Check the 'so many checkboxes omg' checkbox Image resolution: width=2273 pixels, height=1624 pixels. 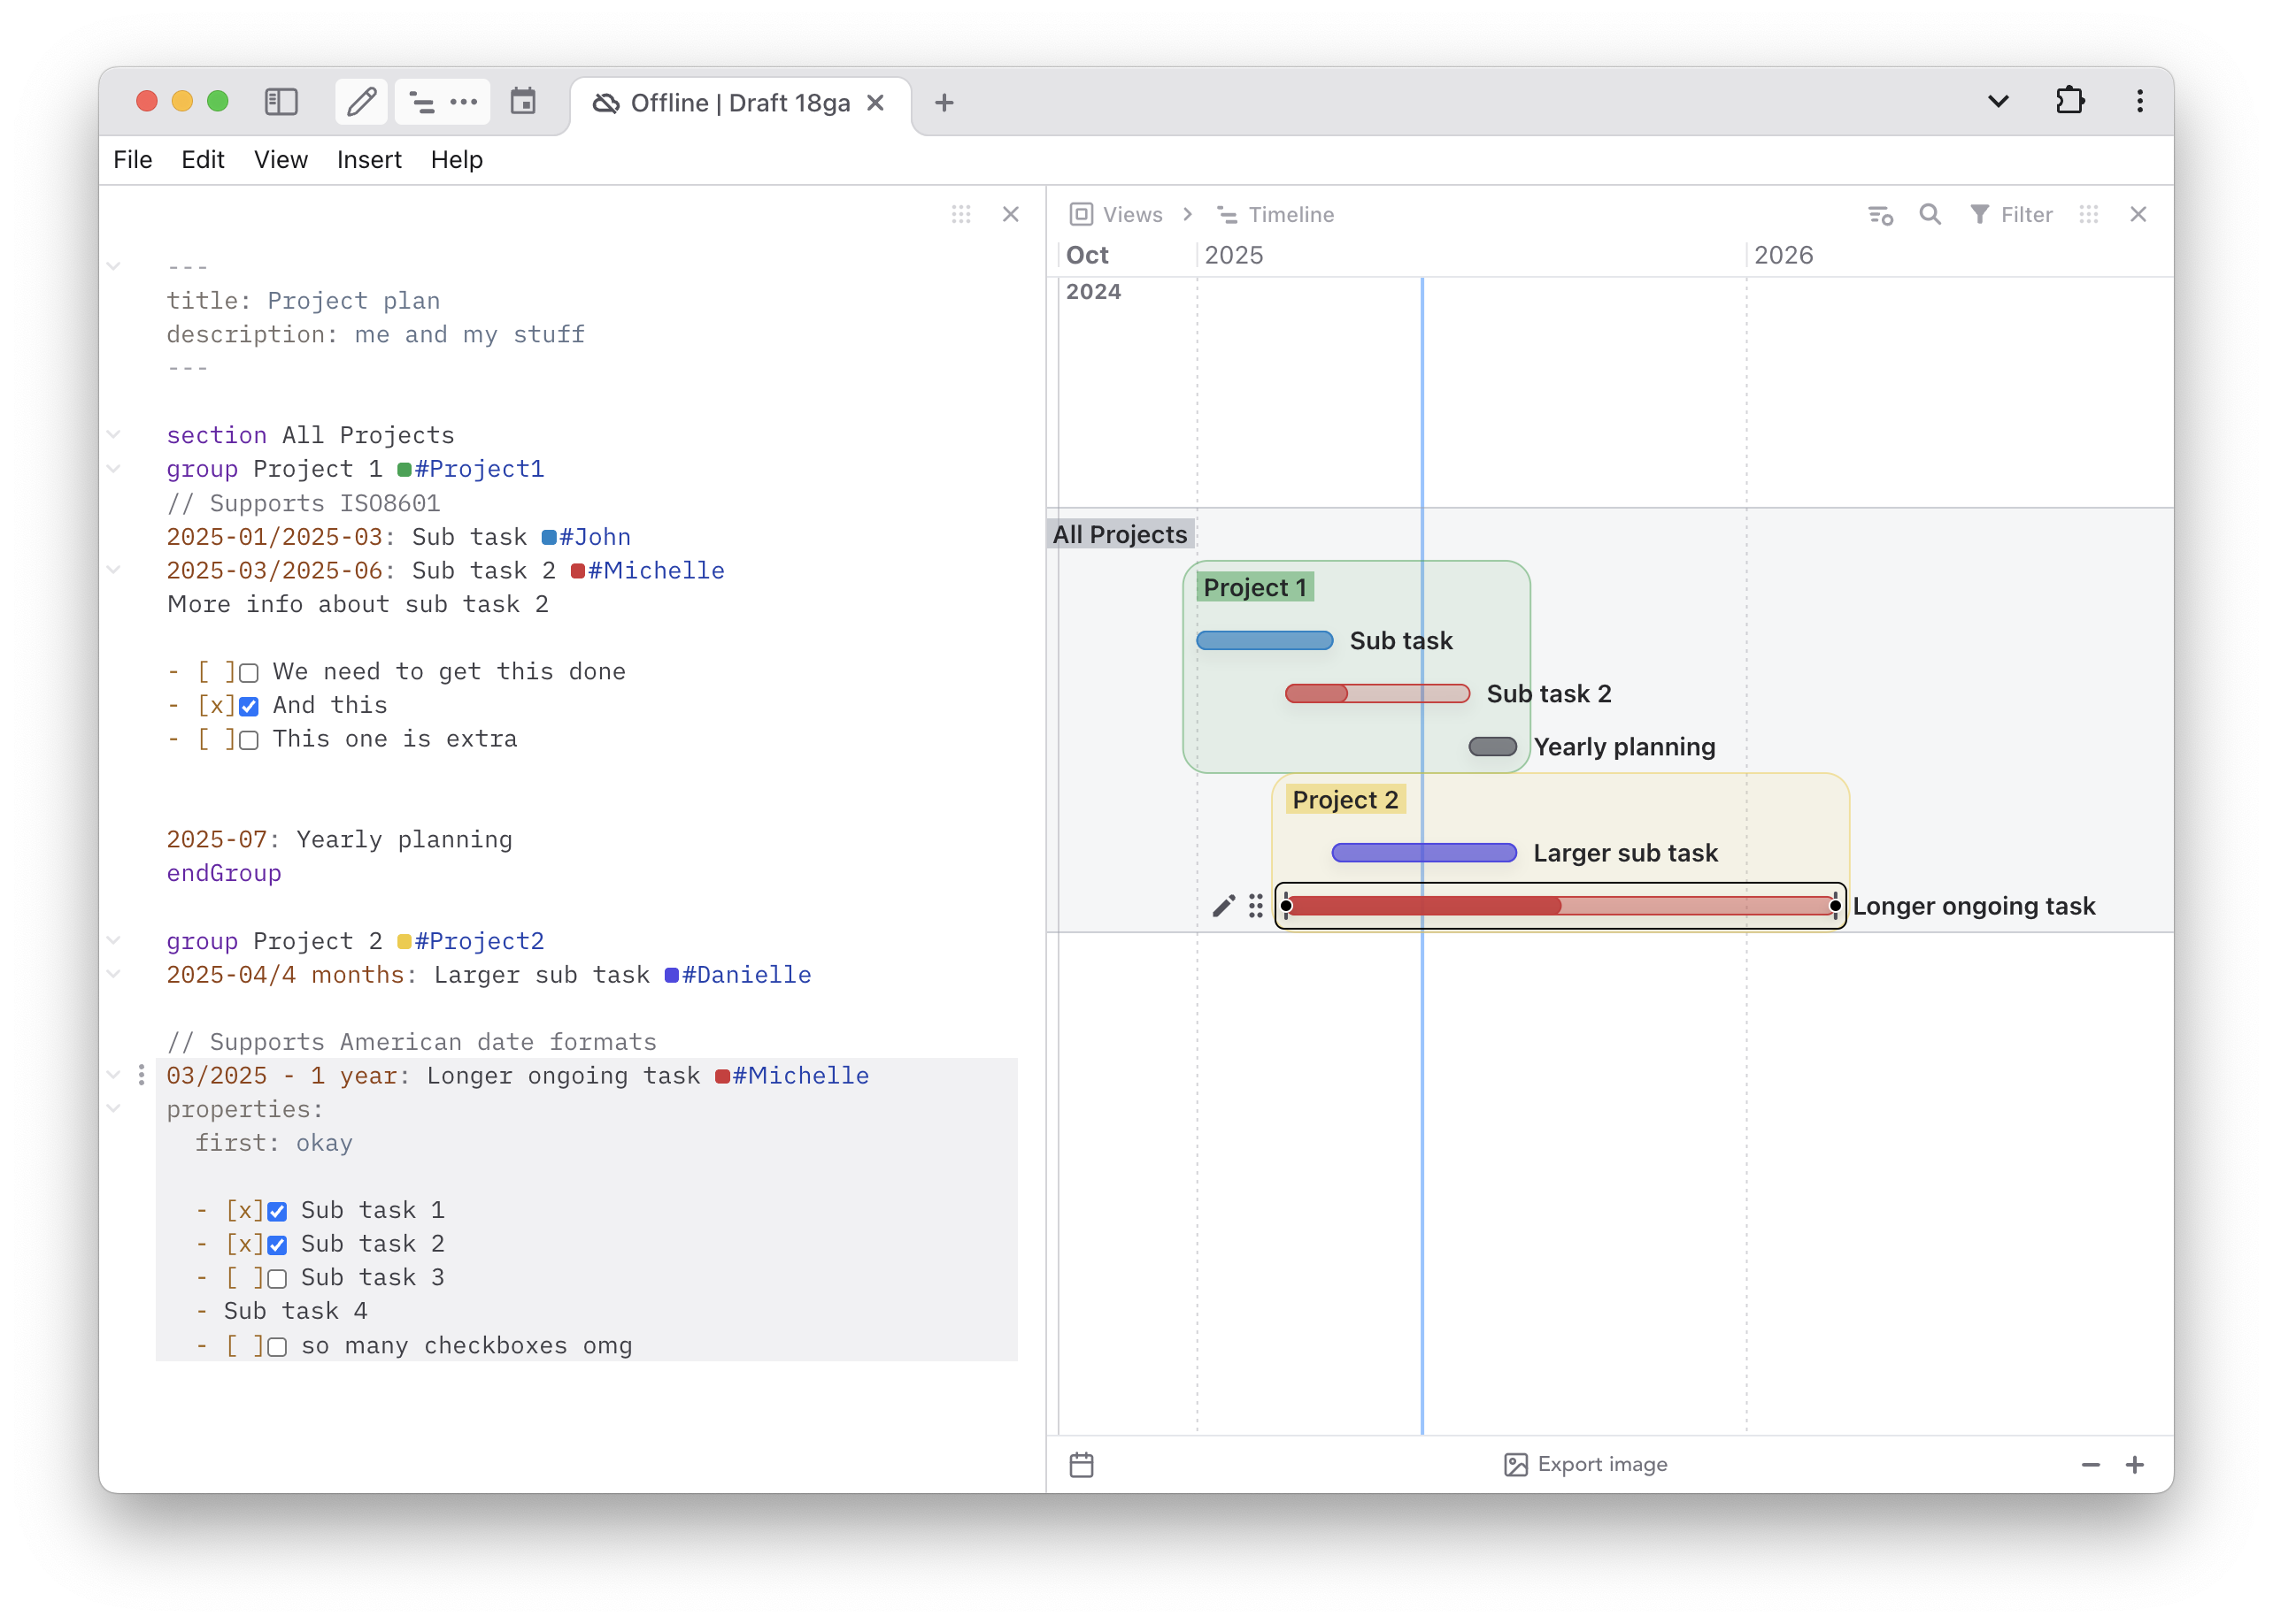click(277, 1347)
